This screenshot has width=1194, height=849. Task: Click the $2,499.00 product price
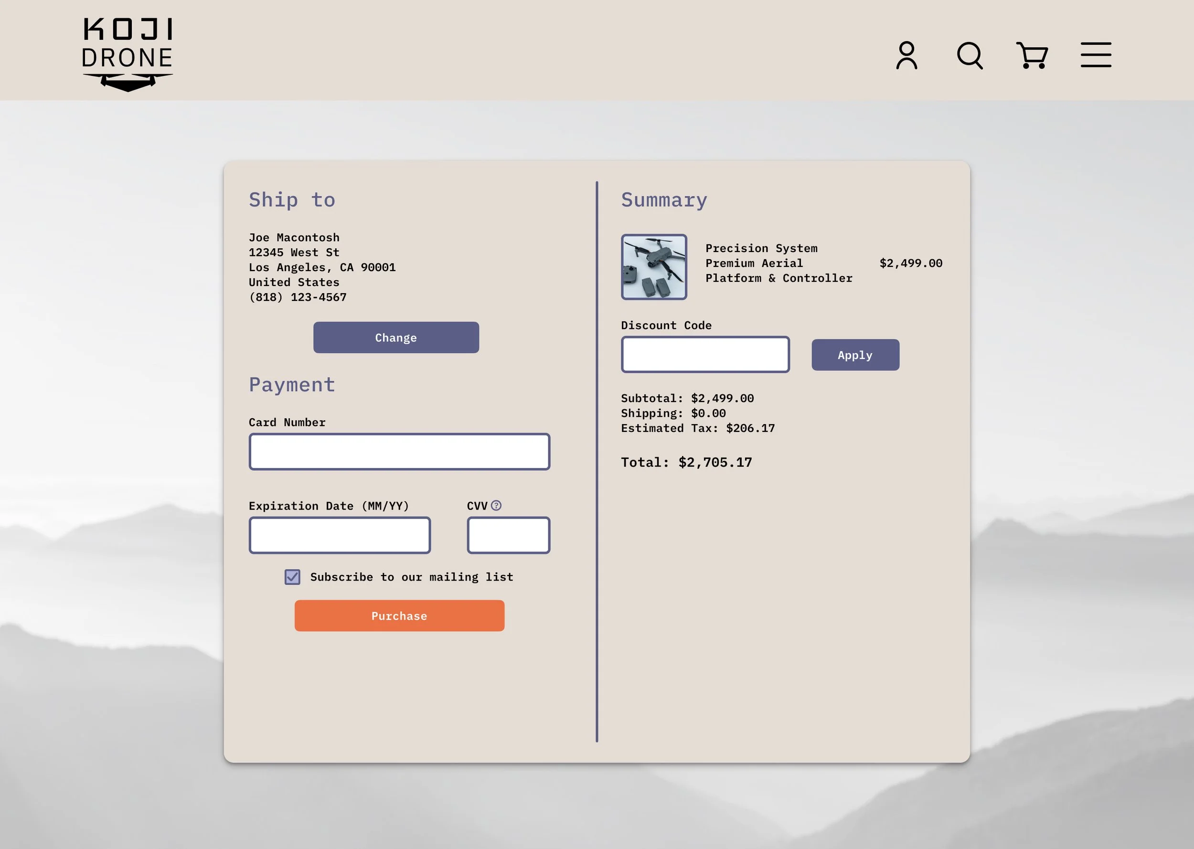(x=911, y=263)
